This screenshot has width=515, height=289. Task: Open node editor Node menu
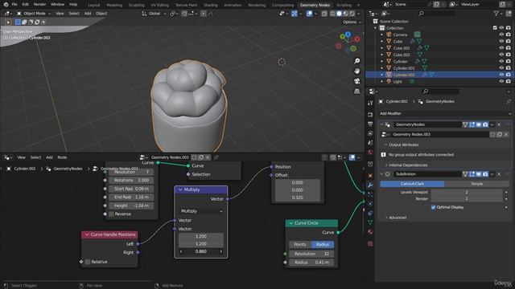tap(62, 157)
